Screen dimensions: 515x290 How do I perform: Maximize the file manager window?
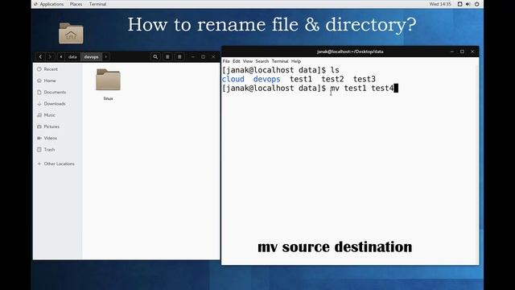pyautogui.click(x=203, y=57)
